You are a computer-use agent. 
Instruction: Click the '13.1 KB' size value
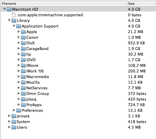point(135,110)
